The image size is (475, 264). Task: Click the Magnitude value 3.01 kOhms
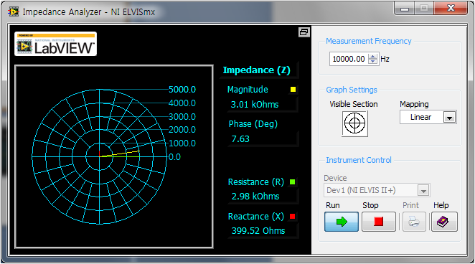point(255,105)
